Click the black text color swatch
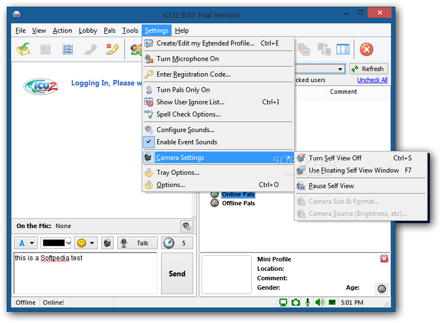Image resolution: width=441 pixels, height=323 pixels. point(54,243)
